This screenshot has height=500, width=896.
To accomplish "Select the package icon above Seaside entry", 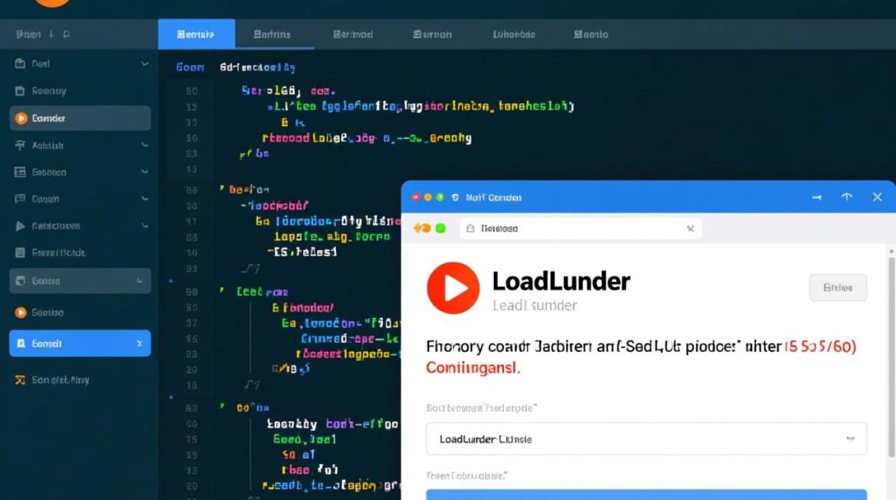I will 22,281.
